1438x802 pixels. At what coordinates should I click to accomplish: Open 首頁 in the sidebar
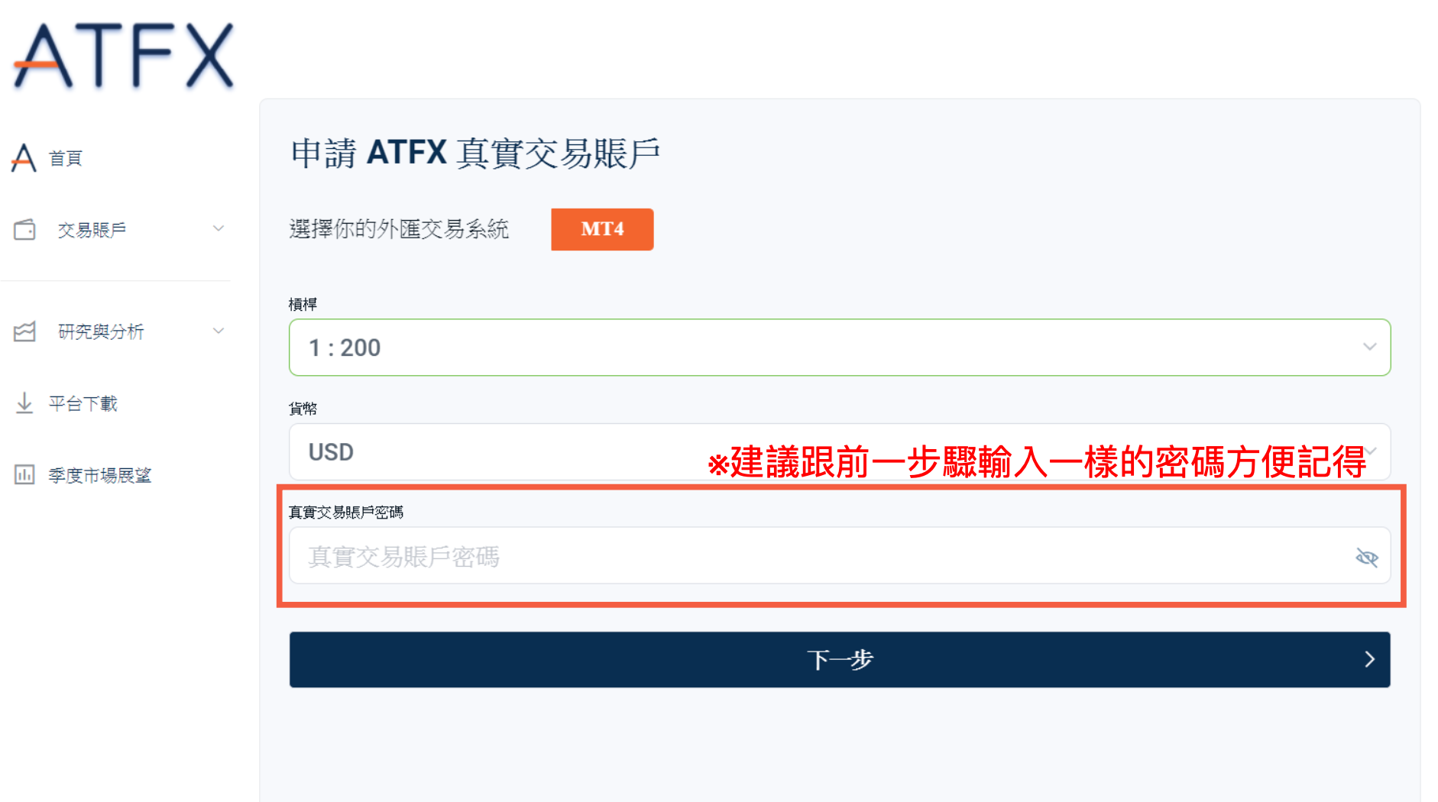pyautogui.click(x=65, y=158)
